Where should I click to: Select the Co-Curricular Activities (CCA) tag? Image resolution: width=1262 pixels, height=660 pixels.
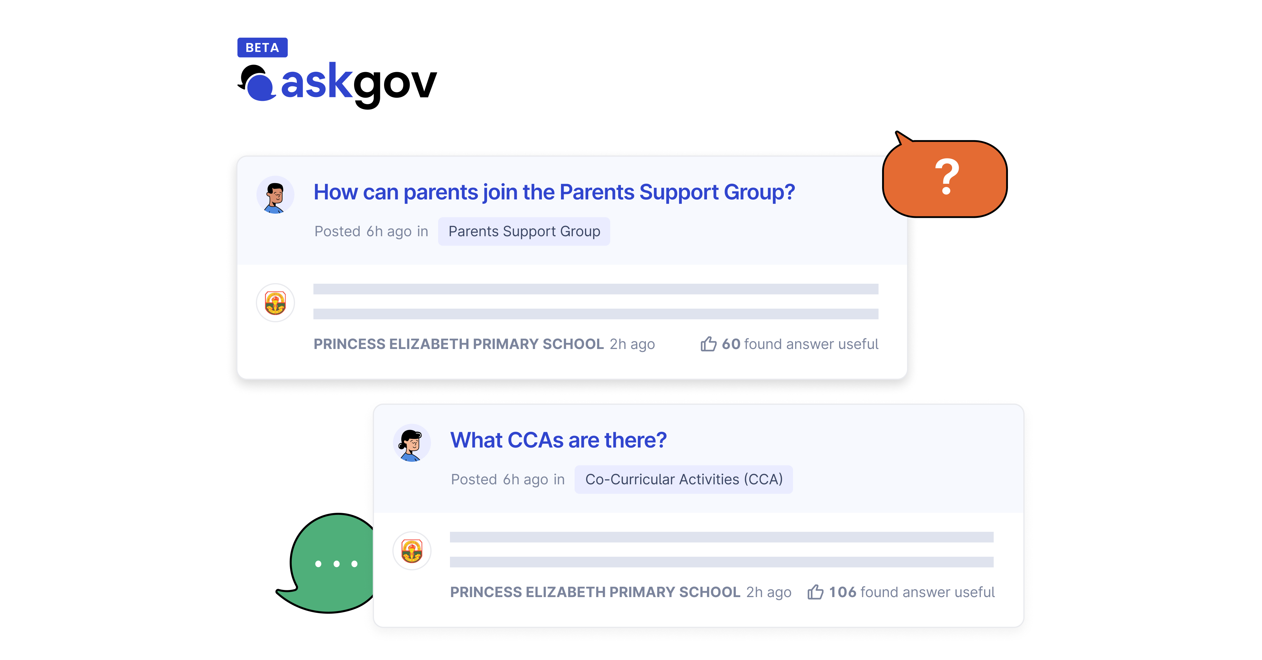[x=684, y=479]
